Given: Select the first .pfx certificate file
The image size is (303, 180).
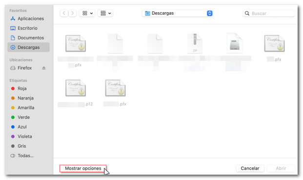Looking at the screenshot, I should pos(76,43).
